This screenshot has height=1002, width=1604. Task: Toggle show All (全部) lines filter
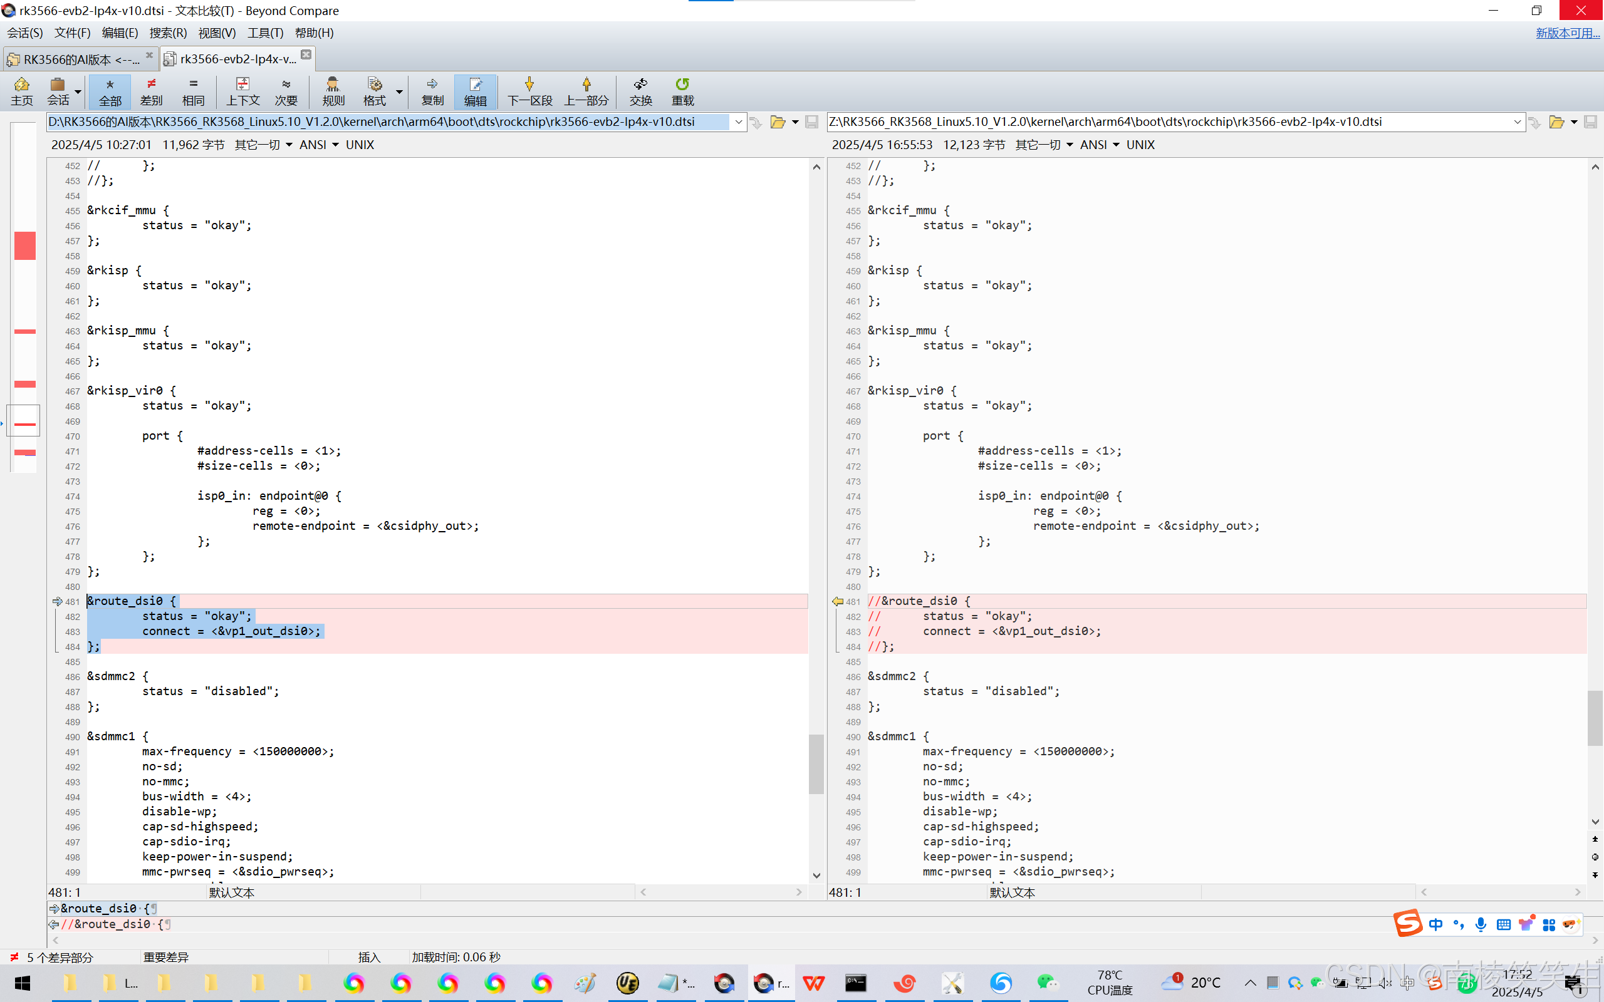[x=110, y=91]
